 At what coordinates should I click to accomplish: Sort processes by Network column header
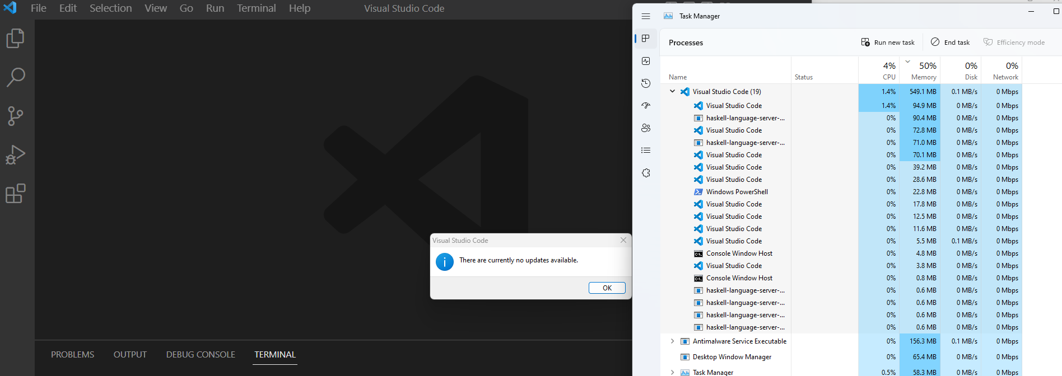(x=1002, y=70)
